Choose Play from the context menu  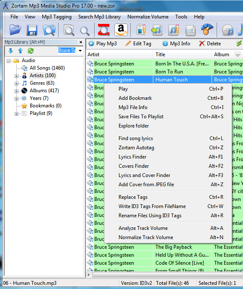pos(168,89)
